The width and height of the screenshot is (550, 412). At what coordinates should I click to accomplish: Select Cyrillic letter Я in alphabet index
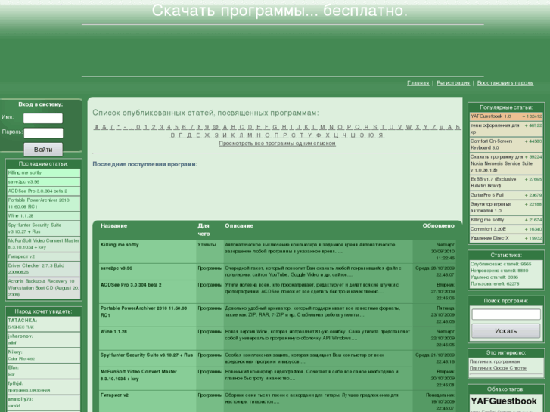[x=381, y=135]
